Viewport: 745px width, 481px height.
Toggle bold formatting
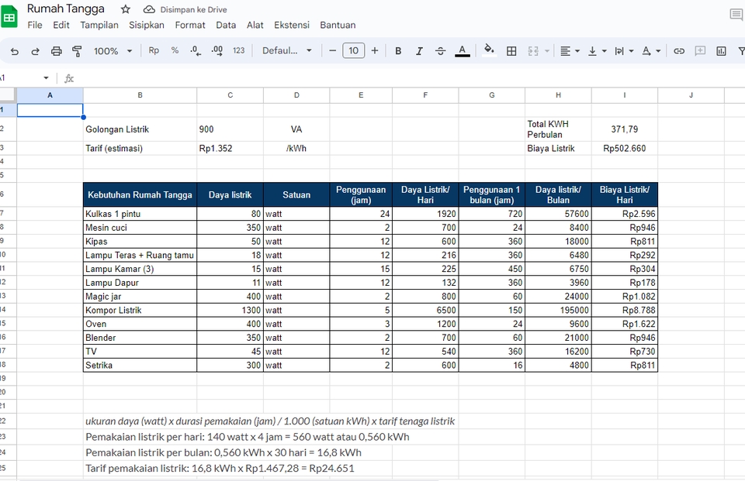398,50
